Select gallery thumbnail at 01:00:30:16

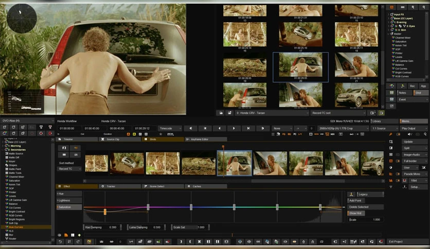point(356,65)
